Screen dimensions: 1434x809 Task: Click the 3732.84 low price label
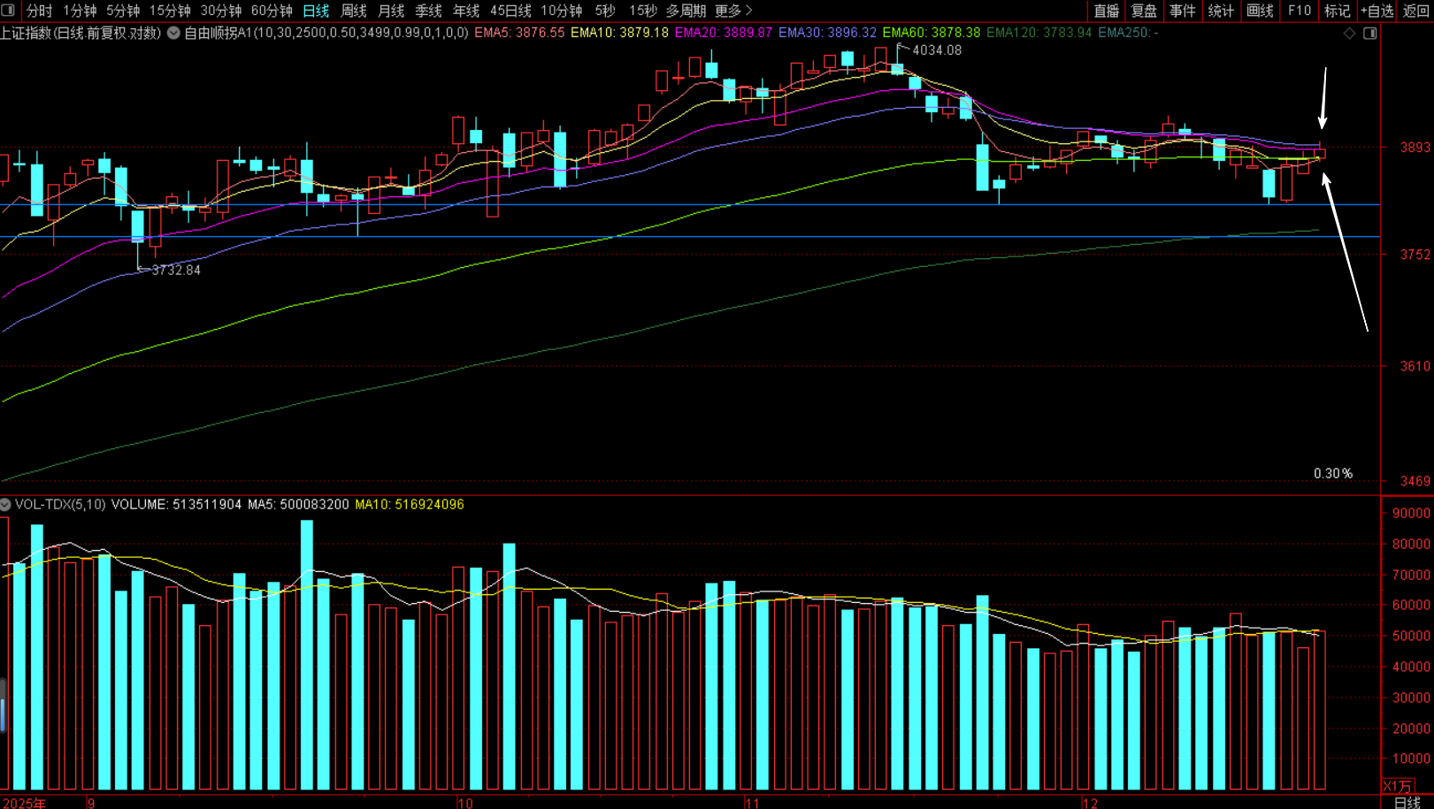point(176,271)
